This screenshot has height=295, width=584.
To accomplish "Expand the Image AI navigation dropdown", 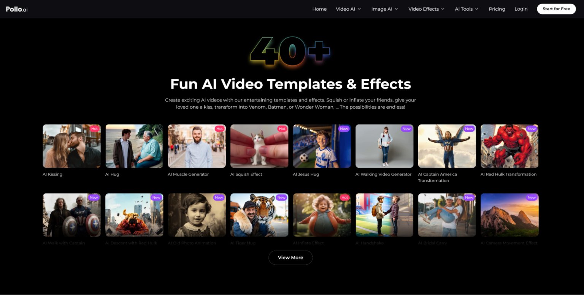I will coord(384,9).
